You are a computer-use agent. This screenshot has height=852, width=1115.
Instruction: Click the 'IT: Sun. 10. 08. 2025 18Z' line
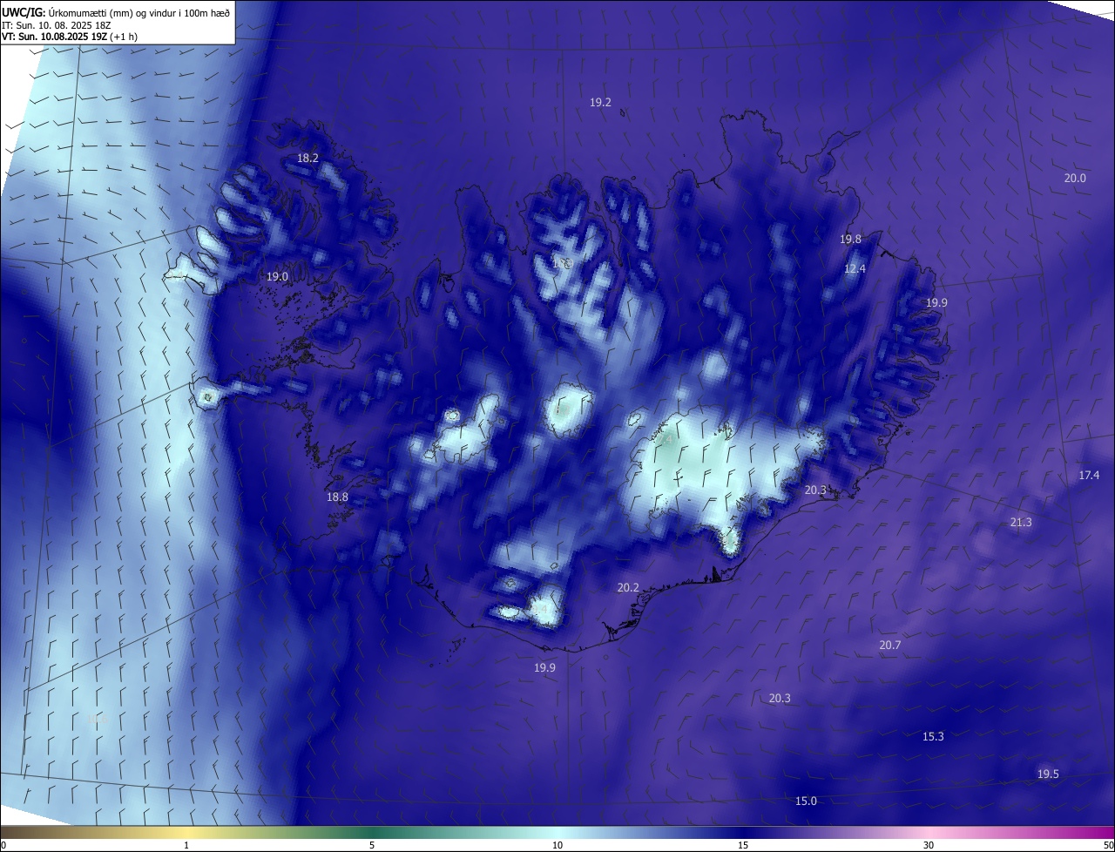click(x=56, y=25)
